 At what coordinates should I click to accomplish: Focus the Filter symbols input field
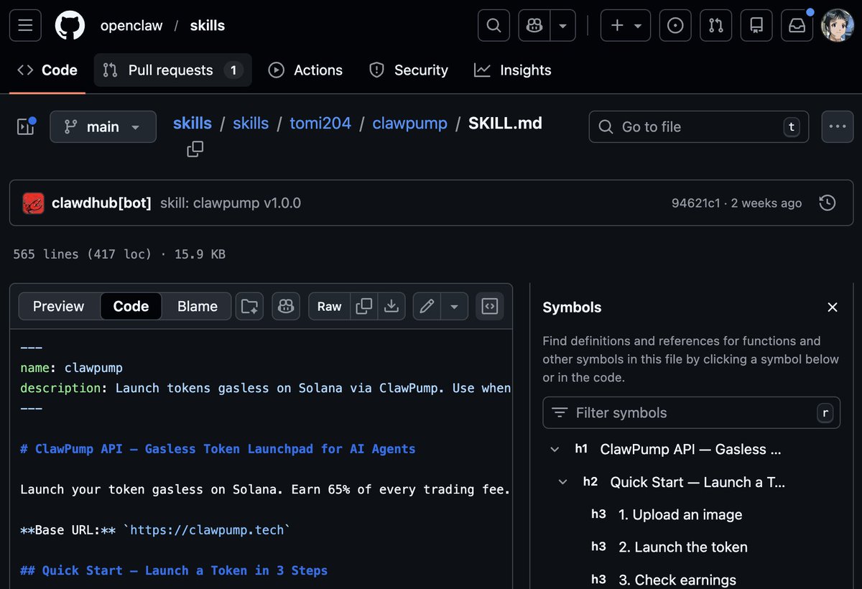691,413
